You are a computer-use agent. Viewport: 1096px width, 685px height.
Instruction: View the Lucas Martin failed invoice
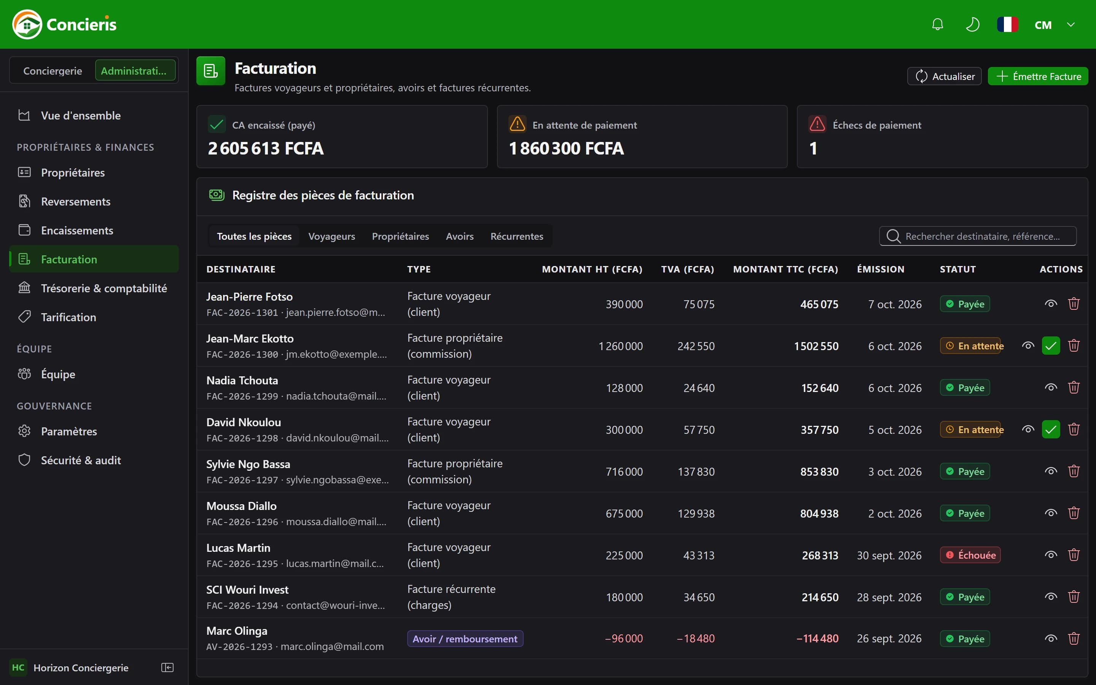1051,555
